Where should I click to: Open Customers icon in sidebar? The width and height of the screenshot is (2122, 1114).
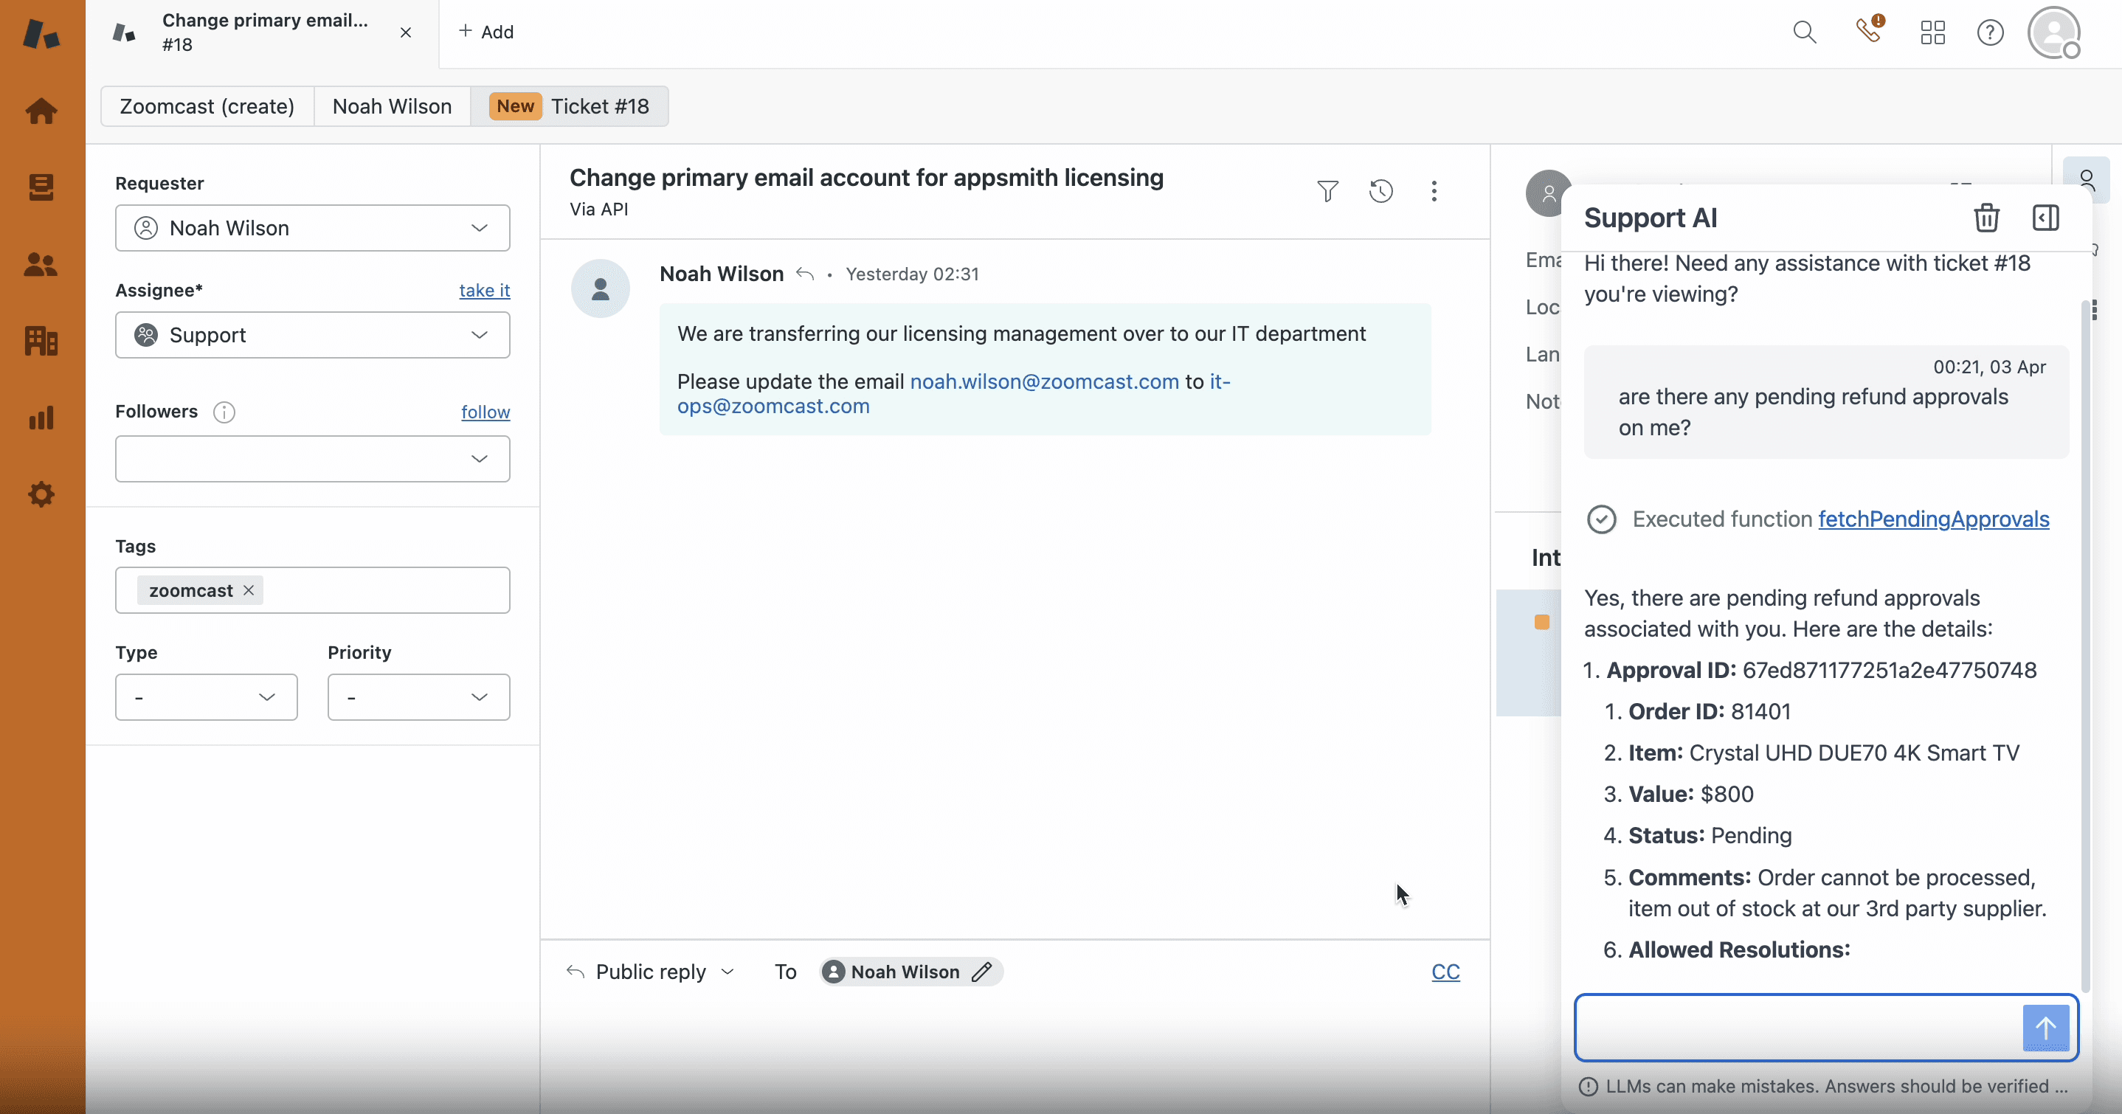41,265
